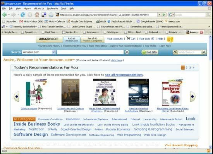Open Your Browsing History link
The height and width of the screenshot is (154, 213).
49,46
